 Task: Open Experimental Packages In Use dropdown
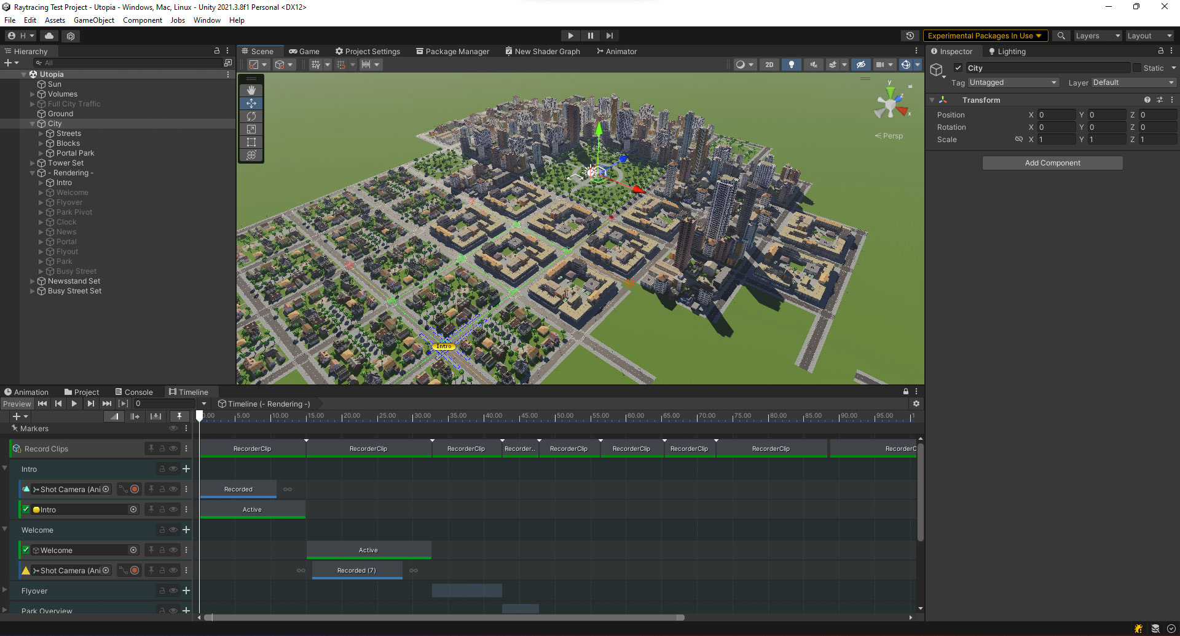point(985,36)
